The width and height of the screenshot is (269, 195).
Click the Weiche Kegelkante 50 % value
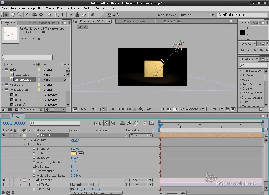[74, 162]
